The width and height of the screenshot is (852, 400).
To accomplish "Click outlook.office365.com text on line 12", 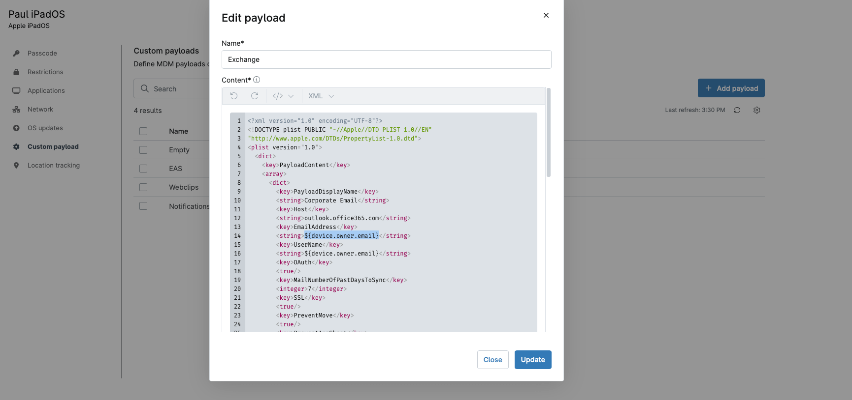I will click(x=341, y=218).
